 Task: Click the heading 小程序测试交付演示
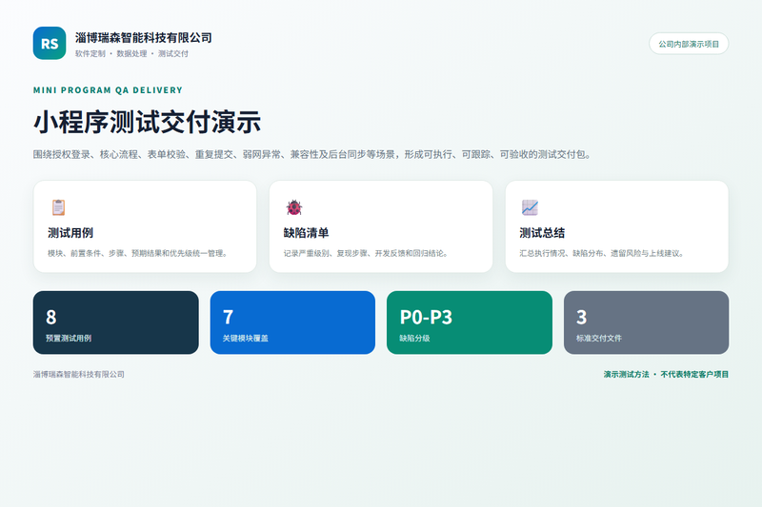148,122
